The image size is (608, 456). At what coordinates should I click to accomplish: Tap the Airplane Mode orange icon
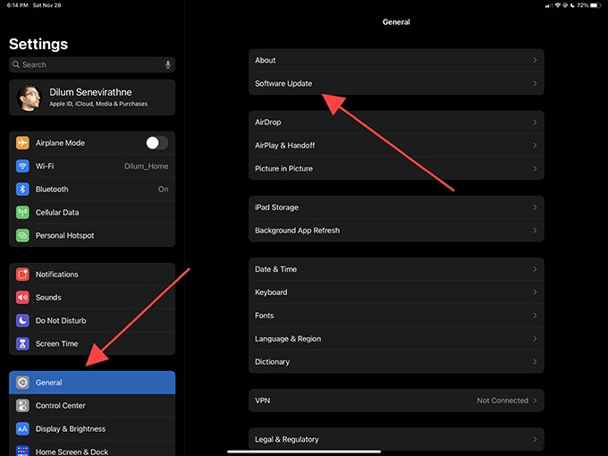(22, 143)
